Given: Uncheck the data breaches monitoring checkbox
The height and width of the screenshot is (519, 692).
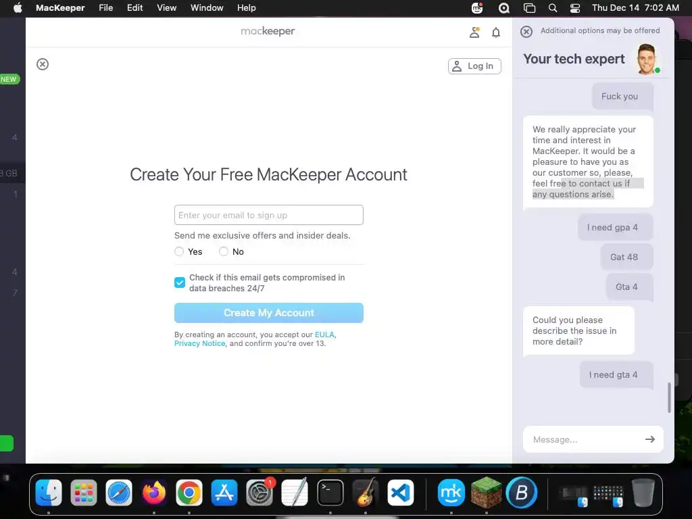Looking at the screenshot, I should (180, 282).
